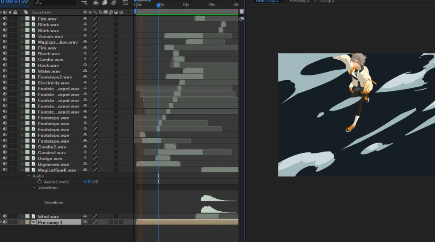Open the composition mini-flowchart
The height and width of the screenshot is (242, 435).
(x=84, y=3)
